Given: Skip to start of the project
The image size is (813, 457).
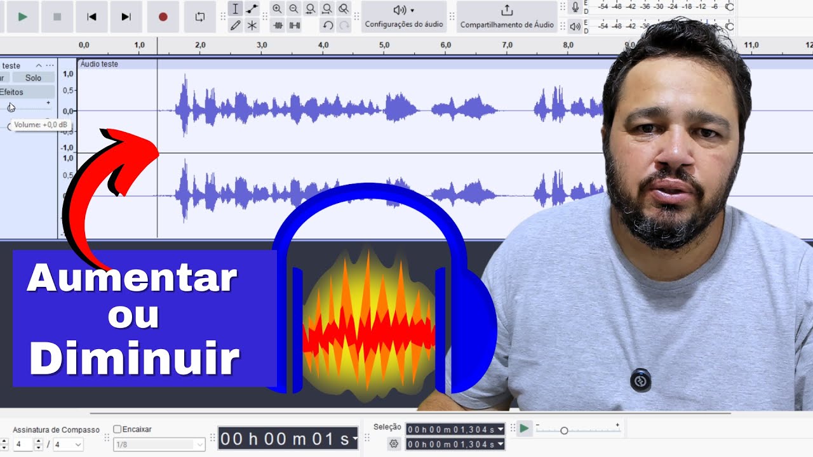Looking at the screenshot, I should (91, 17).
